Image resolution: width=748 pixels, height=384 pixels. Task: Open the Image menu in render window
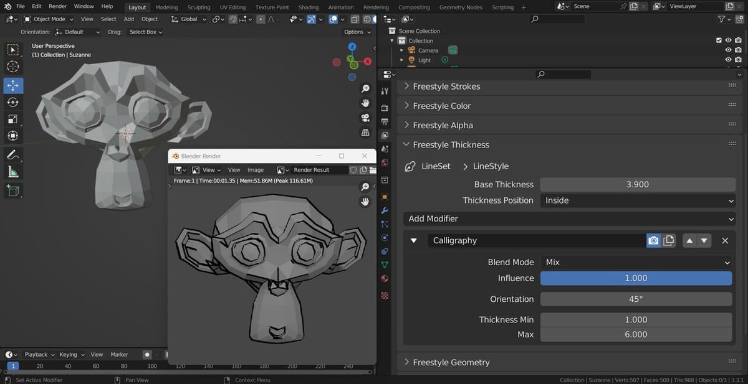point(256,169)
